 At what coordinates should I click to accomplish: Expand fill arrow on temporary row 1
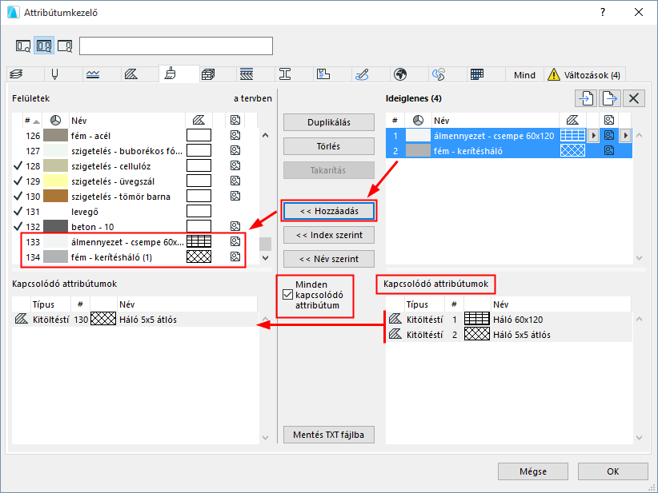click(x=593, y=135)
